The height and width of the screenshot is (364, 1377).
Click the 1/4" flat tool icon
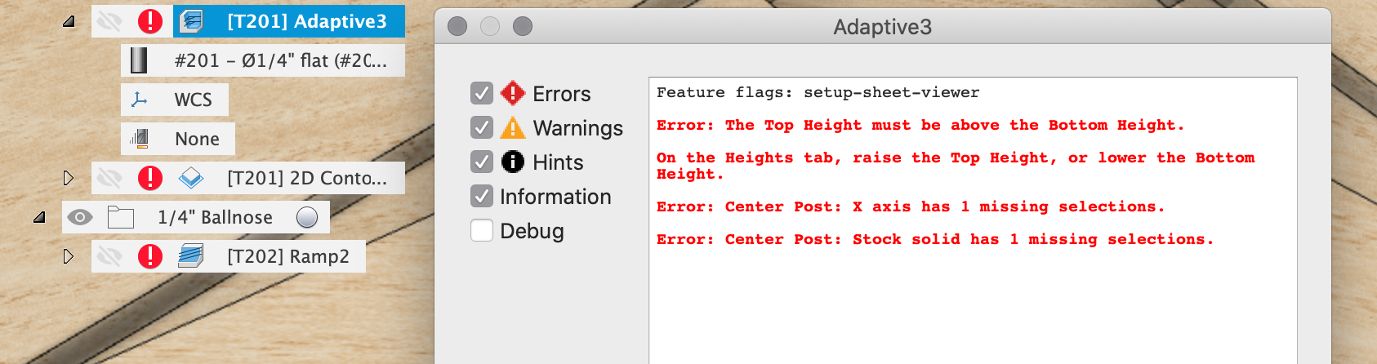click(139, 60)
